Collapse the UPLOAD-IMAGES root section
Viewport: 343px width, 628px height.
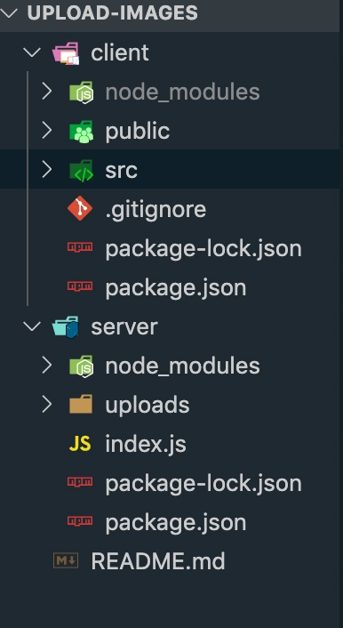(9, 12)
